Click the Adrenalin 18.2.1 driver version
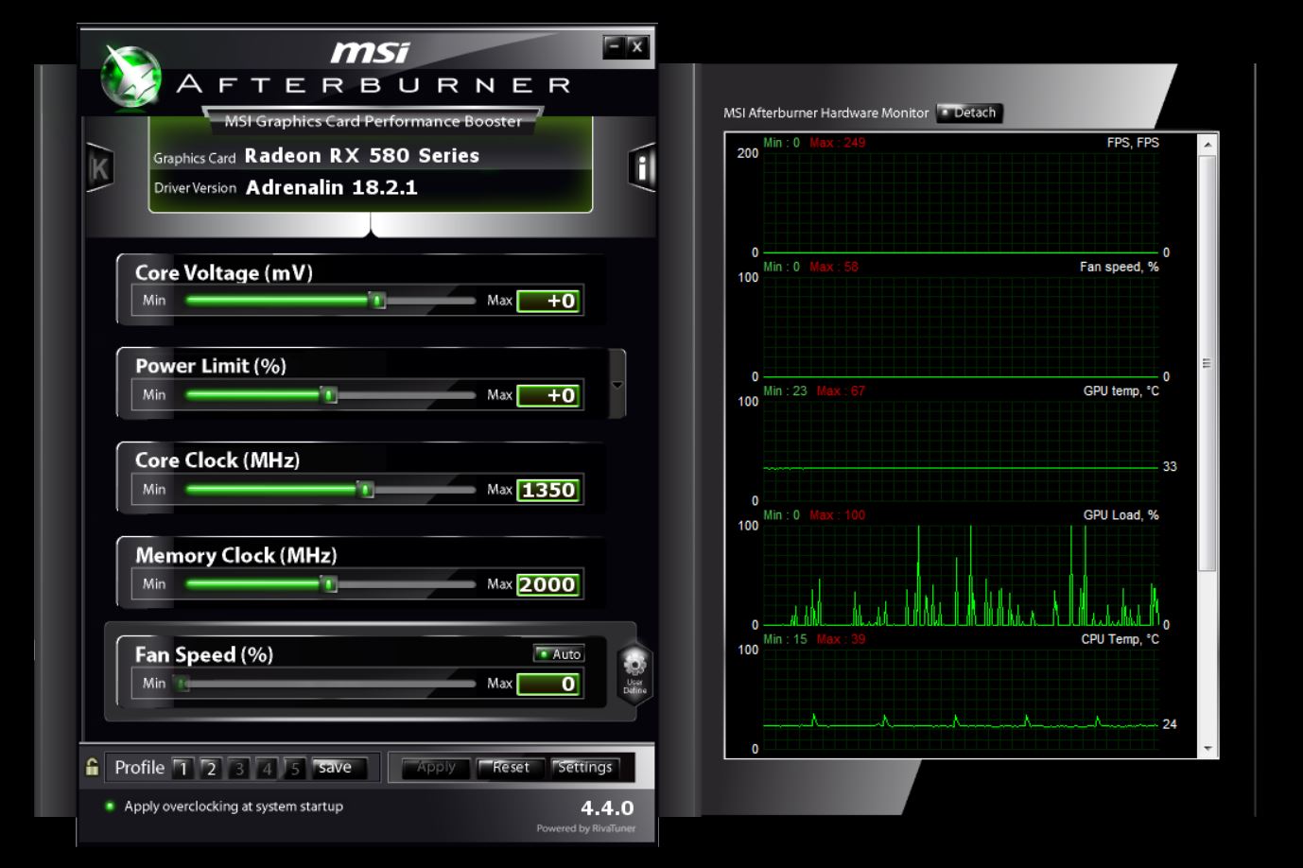The width and height of the screenshot is (1303, 868). pyautogui.click(x=331, y=187)
